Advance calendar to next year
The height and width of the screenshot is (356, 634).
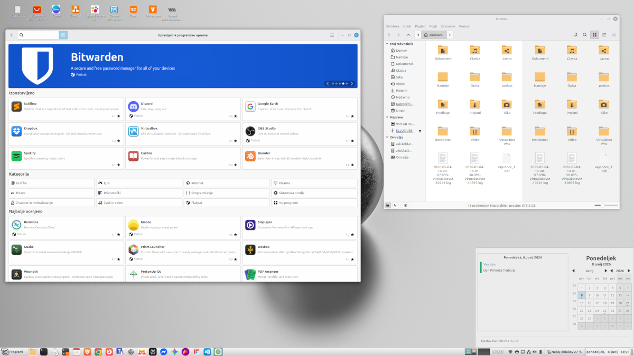629,271
